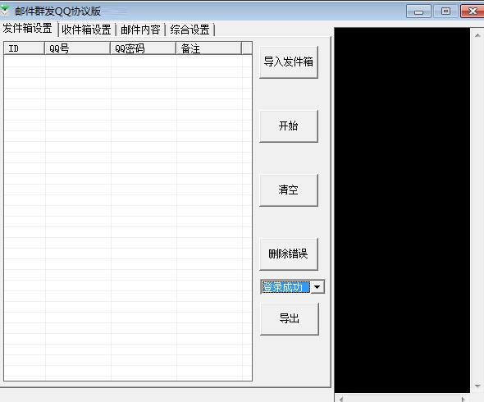Sort by the QQ号 column header
Image resolution: width=484 pixels, height=402 pixels.
click(x=77, y=48)
